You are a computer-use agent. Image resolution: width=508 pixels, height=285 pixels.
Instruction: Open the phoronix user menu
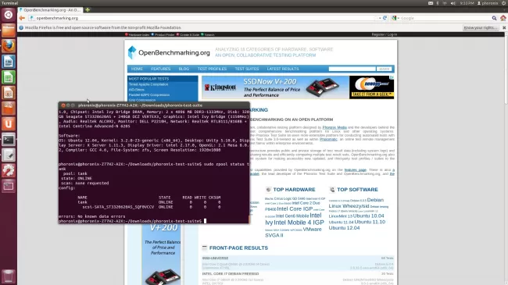(488, 3)
